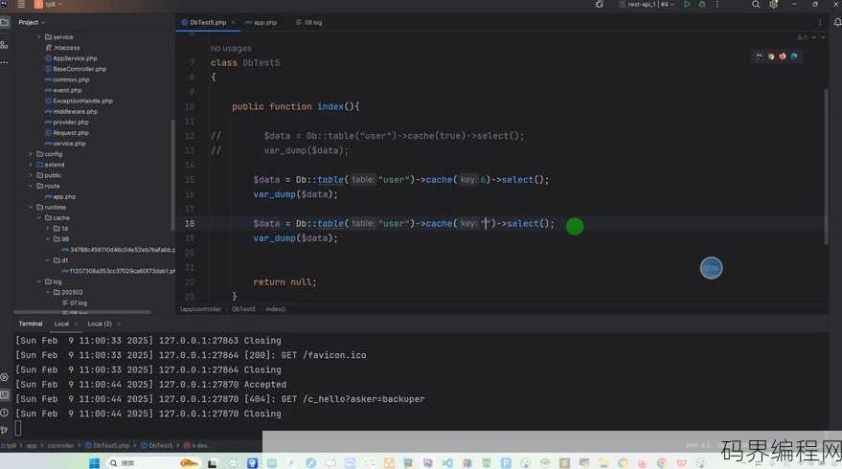Viewport: 842px width, 469px height.
Task: Collapse the route folder
Action: (31, 187)
